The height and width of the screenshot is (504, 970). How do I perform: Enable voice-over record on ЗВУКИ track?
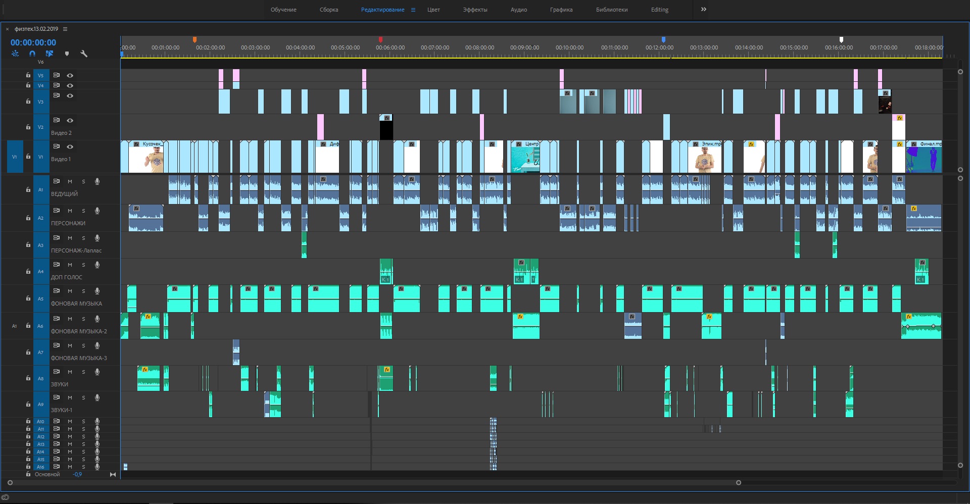tap(97, 372)
